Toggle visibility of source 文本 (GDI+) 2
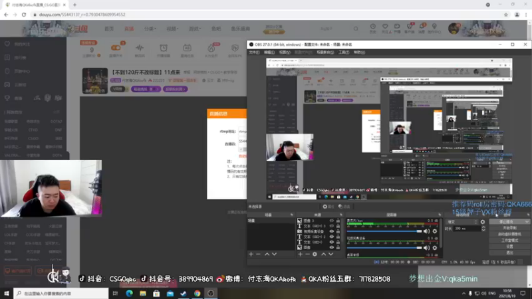532x299 pixels. pos(331,237)
